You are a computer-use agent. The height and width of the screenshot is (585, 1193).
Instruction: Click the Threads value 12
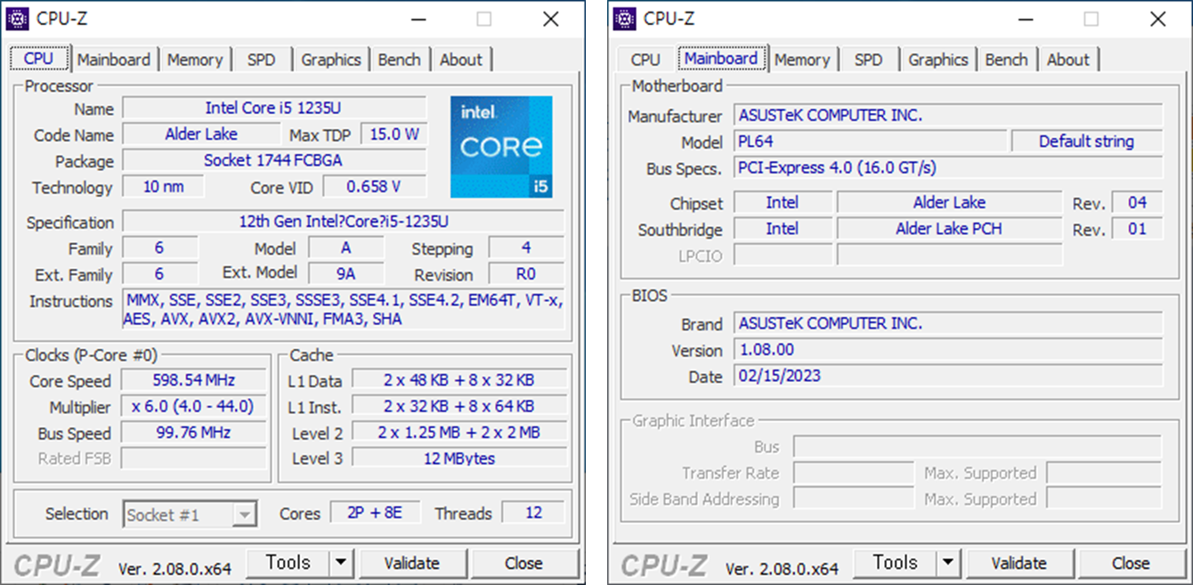(x=533, y=513)
